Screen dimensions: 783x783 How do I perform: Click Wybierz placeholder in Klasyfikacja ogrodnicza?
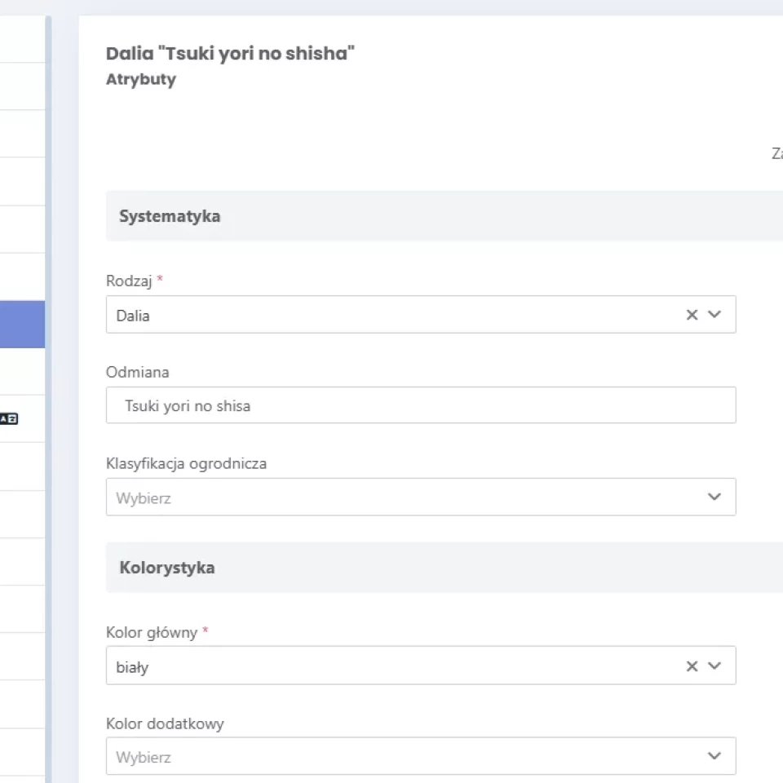click(x=144, y=498)
